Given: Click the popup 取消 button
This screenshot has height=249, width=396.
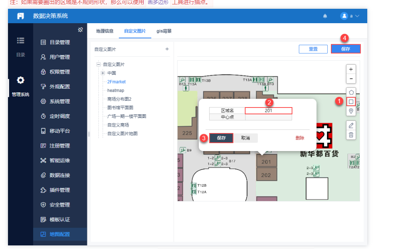Looking at the screenshot, I should (x=246, y=138).
